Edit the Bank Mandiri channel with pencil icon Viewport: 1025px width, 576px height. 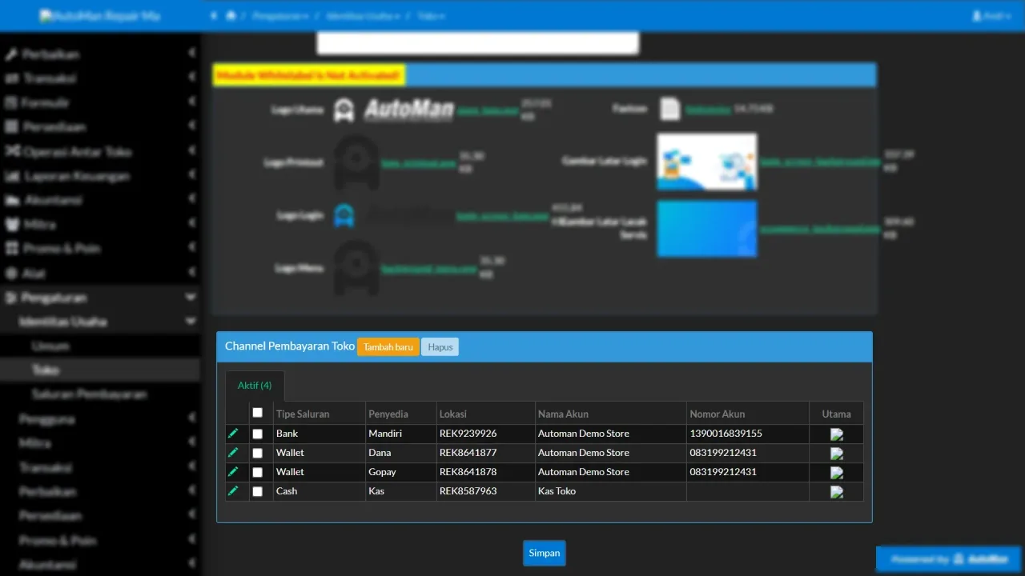233,433
